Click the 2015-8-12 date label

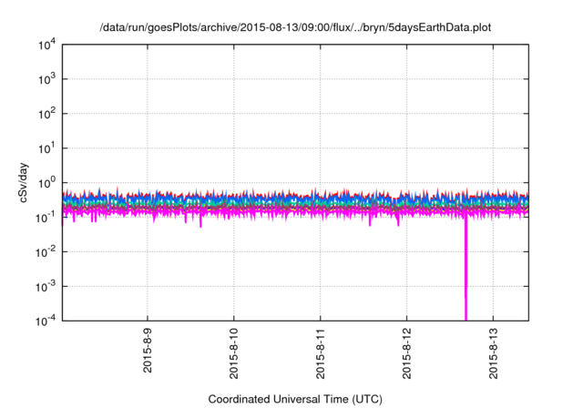click(407, 353)
